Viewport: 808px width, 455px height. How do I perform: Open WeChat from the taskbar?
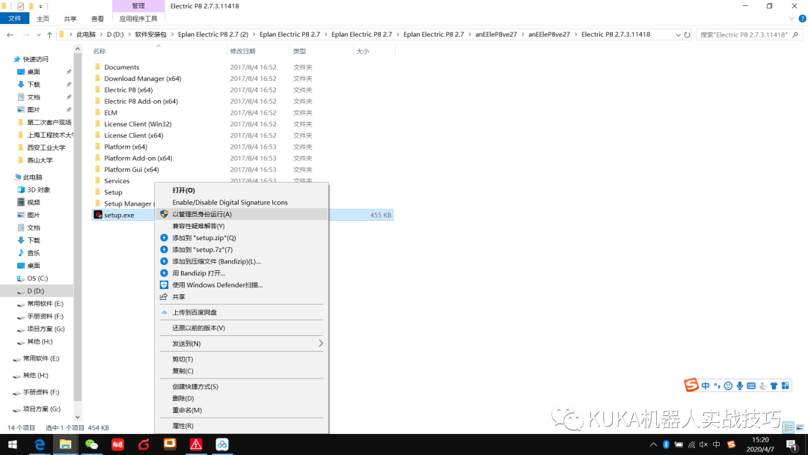click(x=91, y=445)
